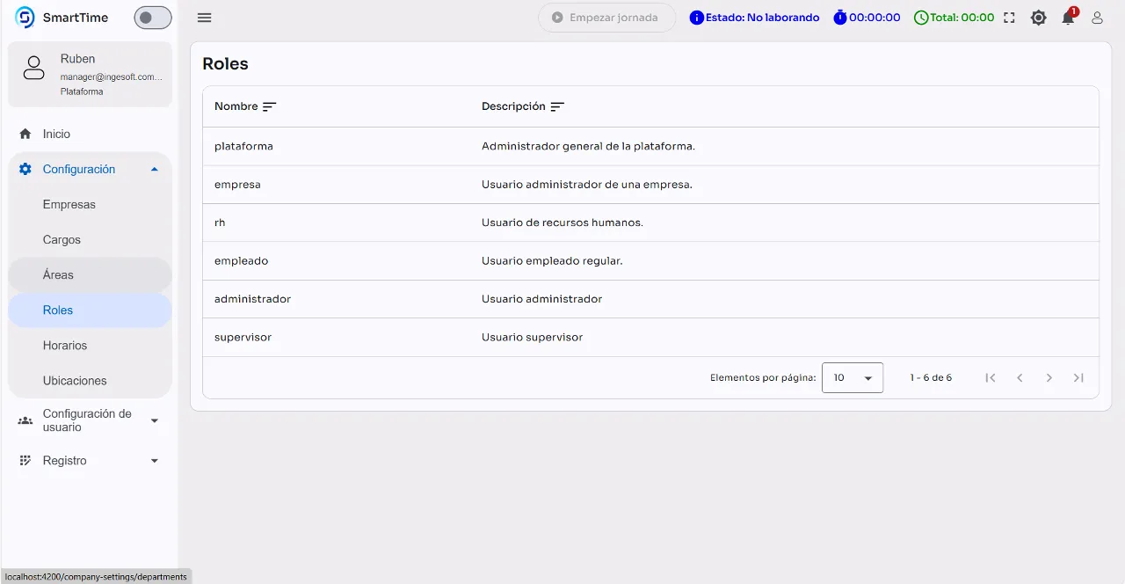Open the settings gear in the top bar
1125x584 pixels.
1038,18
